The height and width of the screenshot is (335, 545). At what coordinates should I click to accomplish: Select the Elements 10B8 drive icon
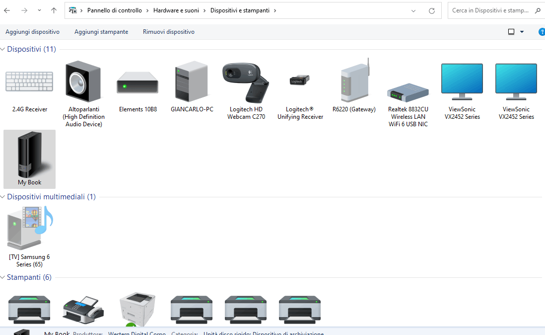(x=137, y=83)
